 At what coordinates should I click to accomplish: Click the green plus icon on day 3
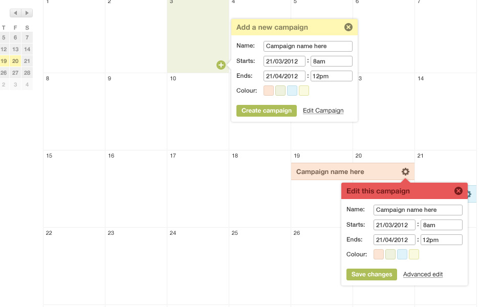pyautogui.click(x=221, y=65)
